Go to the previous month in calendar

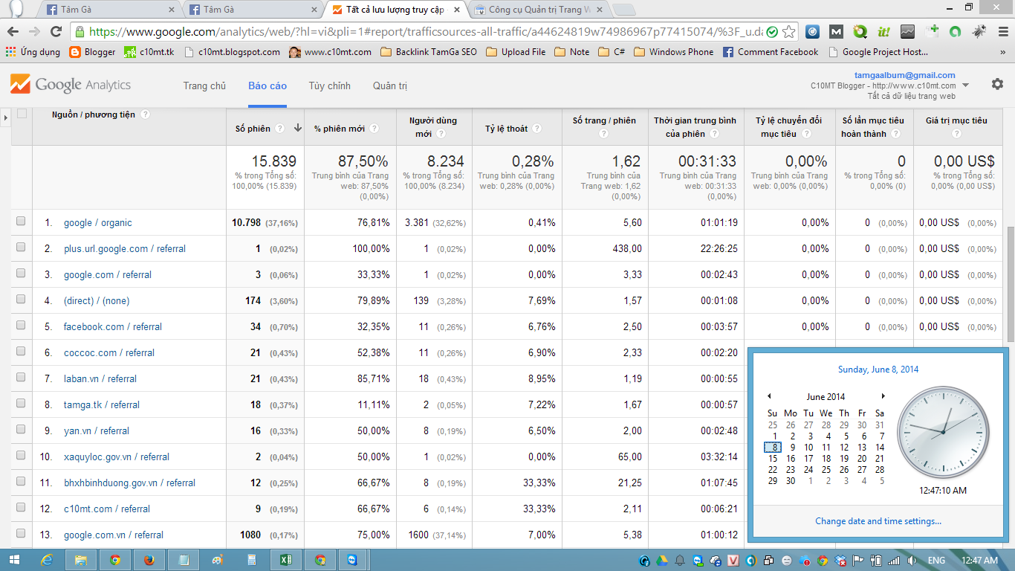(769, 396)
